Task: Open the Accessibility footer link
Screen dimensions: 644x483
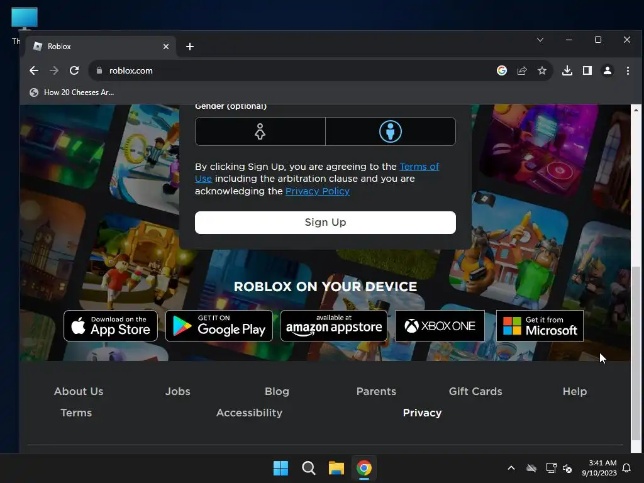Action: (249, 413)
